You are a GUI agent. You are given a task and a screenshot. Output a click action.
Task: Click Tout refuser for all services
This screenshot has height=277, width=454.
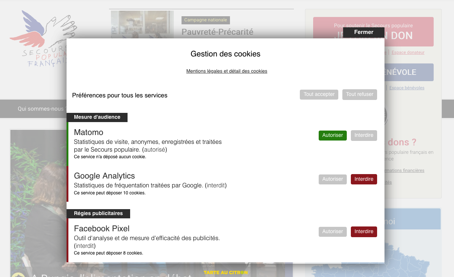click(359, 94)
